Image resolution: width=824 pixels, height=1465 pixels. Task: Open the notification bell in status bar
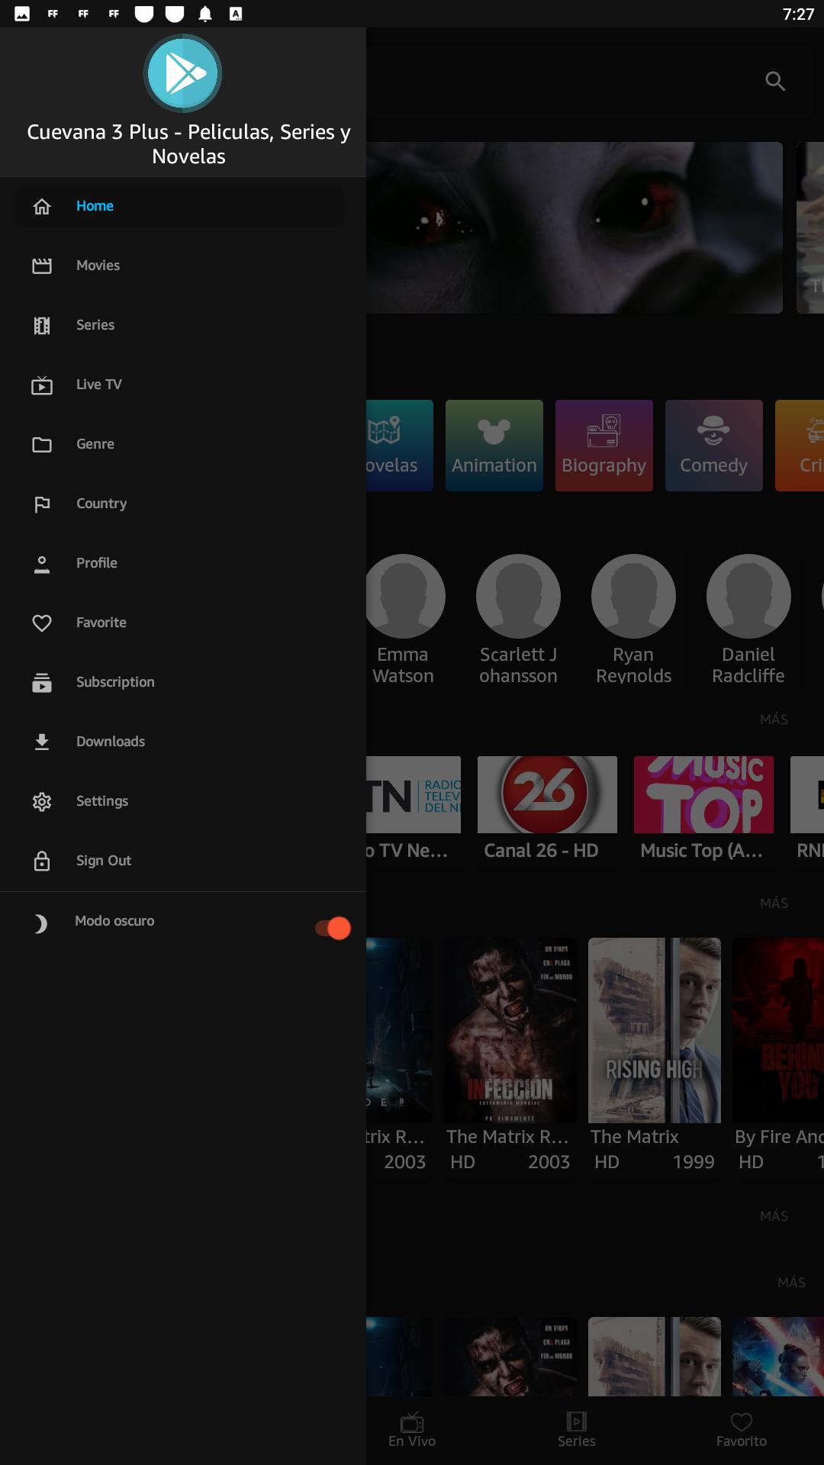coord(205,14)
